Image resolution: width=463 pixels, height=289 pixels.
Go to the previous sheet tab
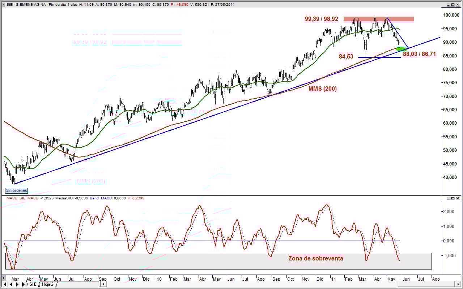pyautogui.click(x=10, y=284)
